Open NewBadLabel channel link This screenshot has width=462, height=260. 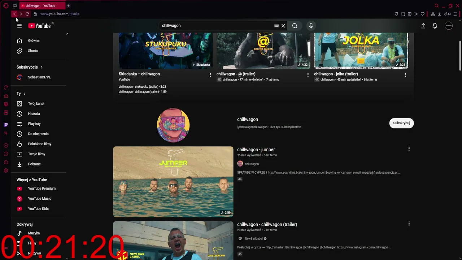[x=254, y=239]
